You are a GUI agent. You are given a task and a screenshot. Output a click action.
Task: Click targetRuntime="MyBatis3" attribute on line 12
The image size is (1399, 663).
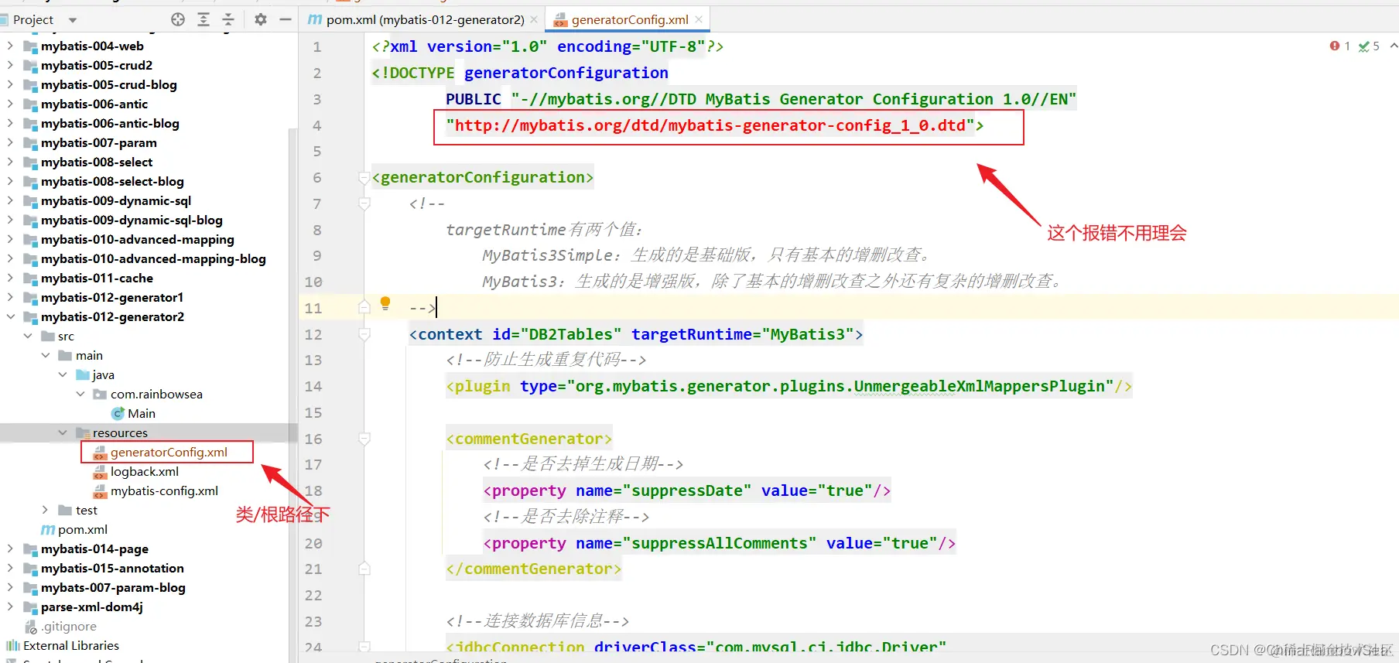click(742, 334)
